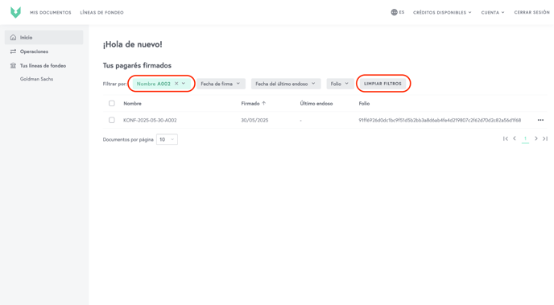Sort by Firmado arrow icon
The image size is (554, 305).
click(x=263, y=104)
